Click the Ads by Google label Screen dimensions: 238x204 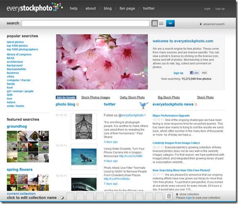66,97
